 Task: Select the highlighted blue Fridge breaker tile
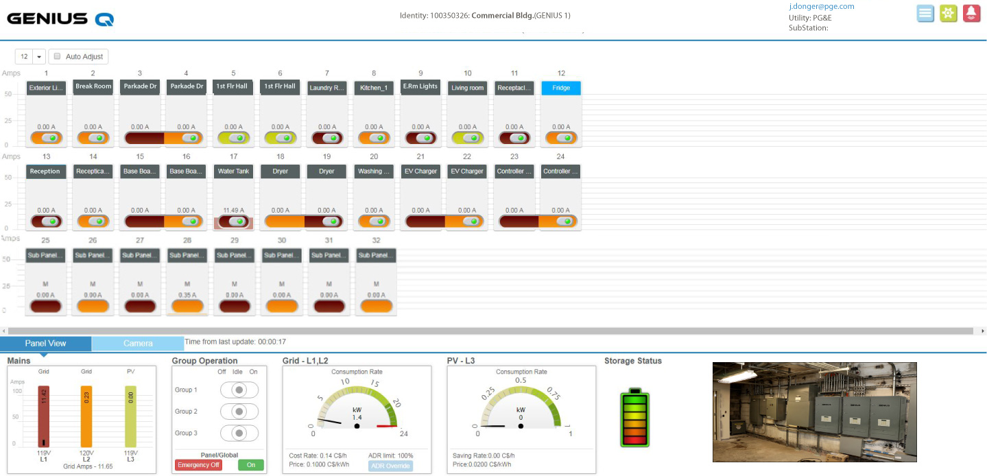[560, 88]
